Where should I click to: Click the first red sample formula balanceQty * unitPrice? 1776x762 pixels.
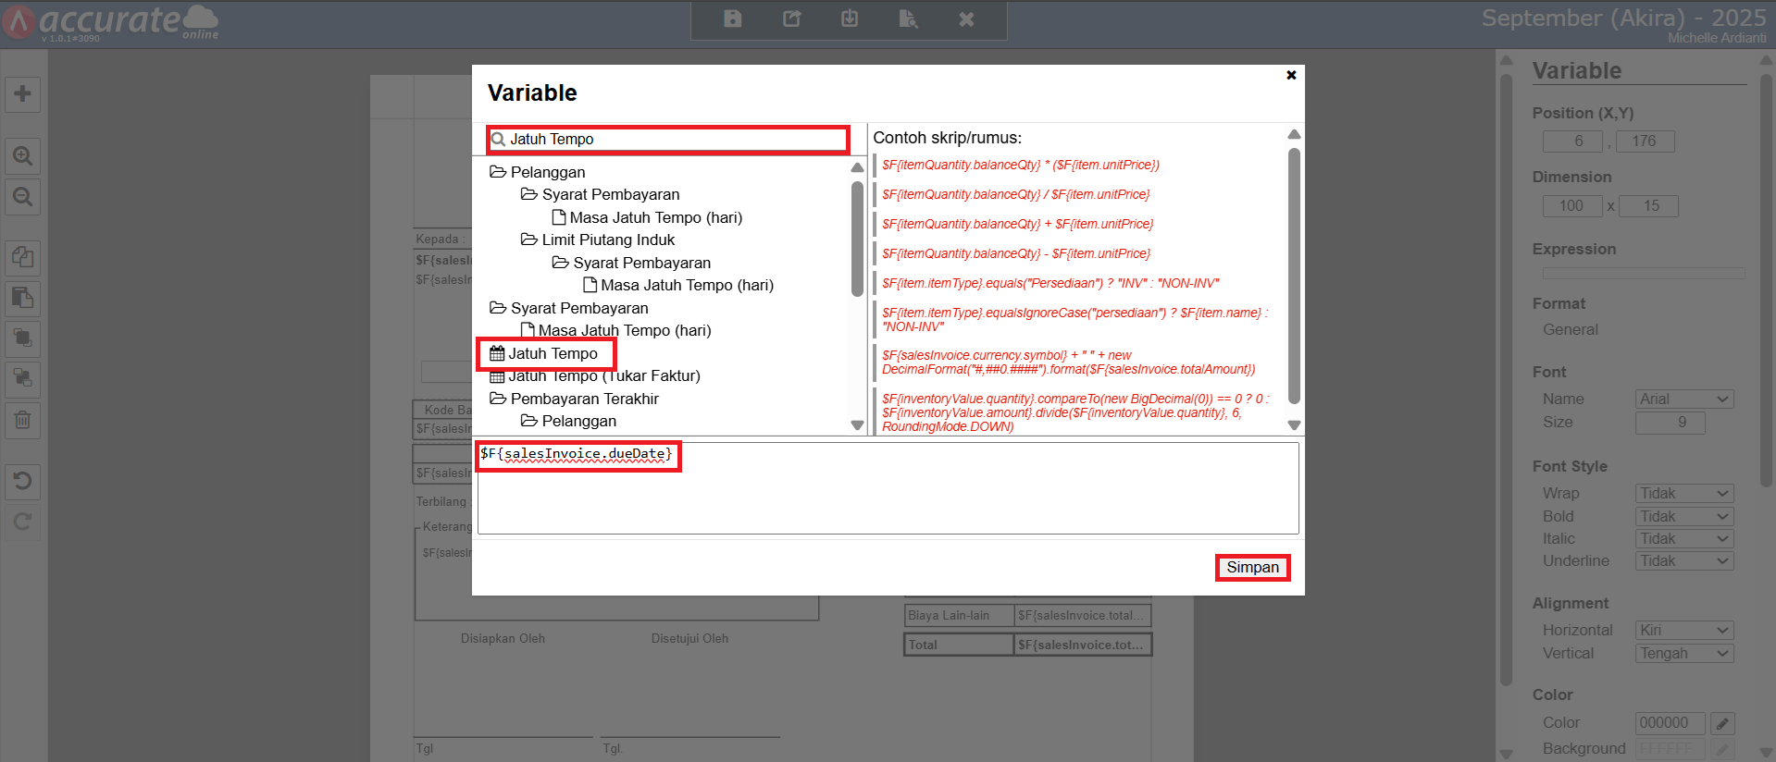(x=1020, y=166)
